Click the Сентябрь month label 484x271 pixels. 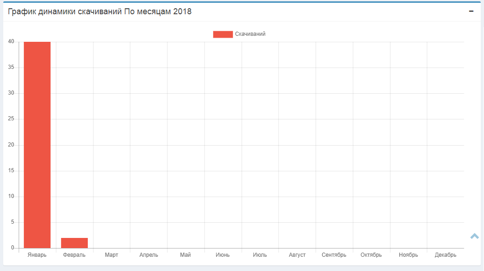[x=334, y=255]
